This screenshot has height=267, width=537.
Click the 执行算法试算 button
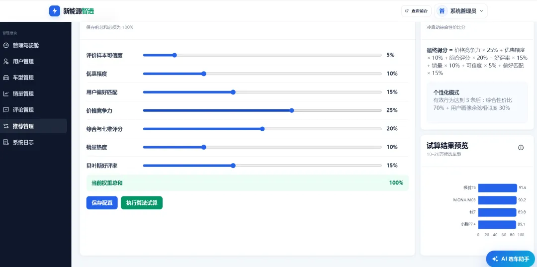142,203
